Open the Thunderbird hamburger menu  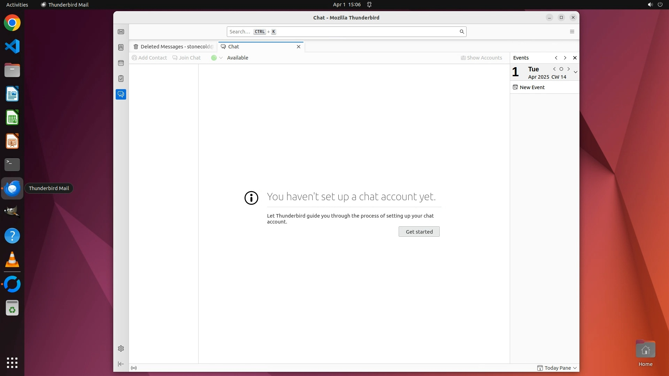pyautogui.click(x=572, y=32)
